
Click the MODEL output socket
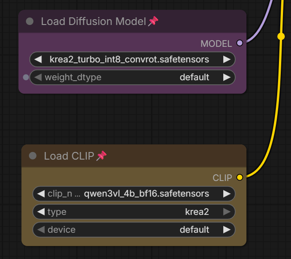click(x=240, y=43)
